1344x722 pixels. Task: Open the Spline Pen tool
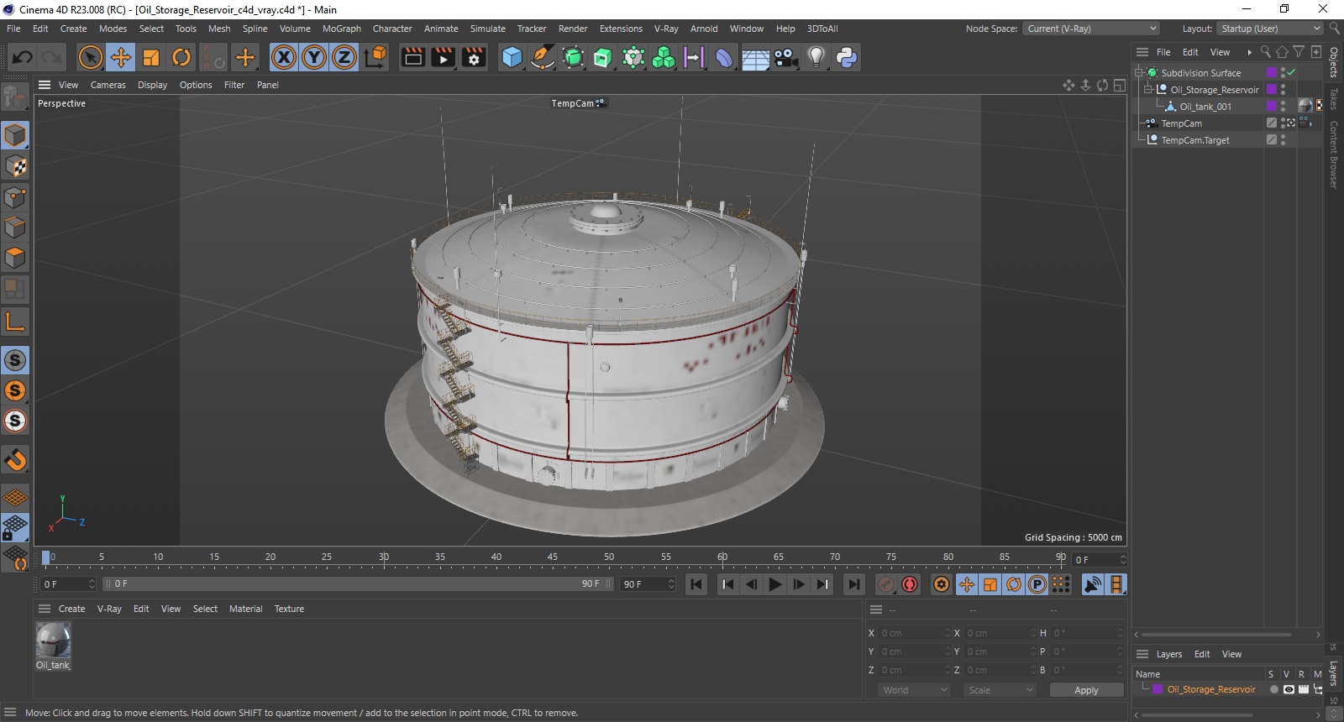click(x=543, y=57)
